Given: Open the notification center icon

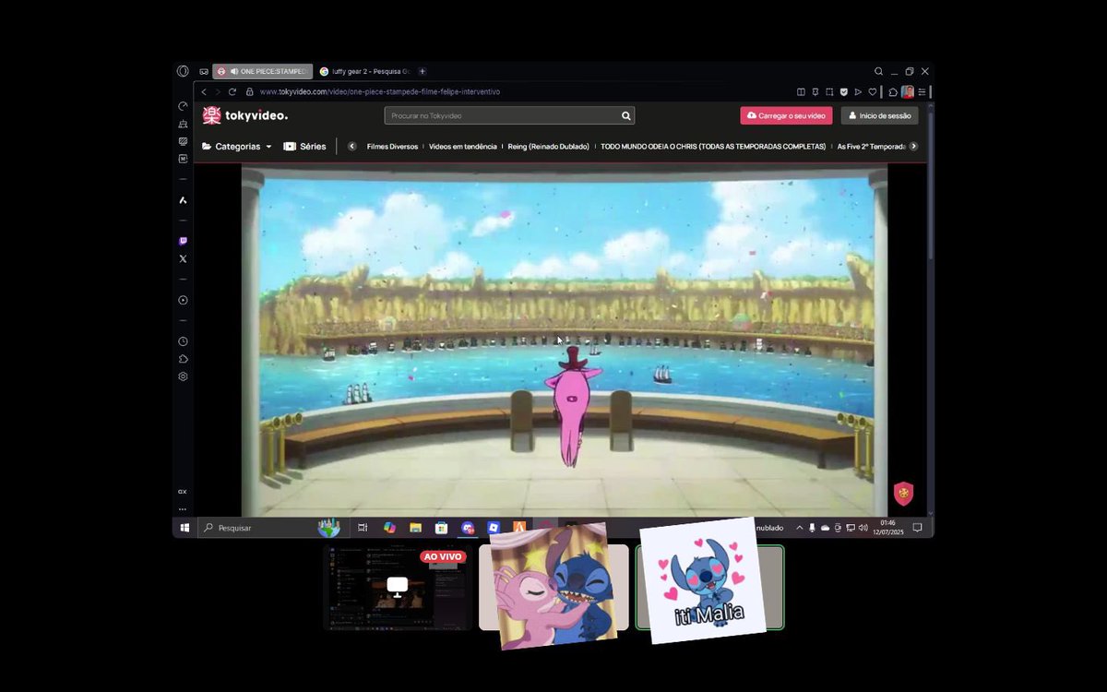Looking at the screenshot, I should (x=917, y=528).
